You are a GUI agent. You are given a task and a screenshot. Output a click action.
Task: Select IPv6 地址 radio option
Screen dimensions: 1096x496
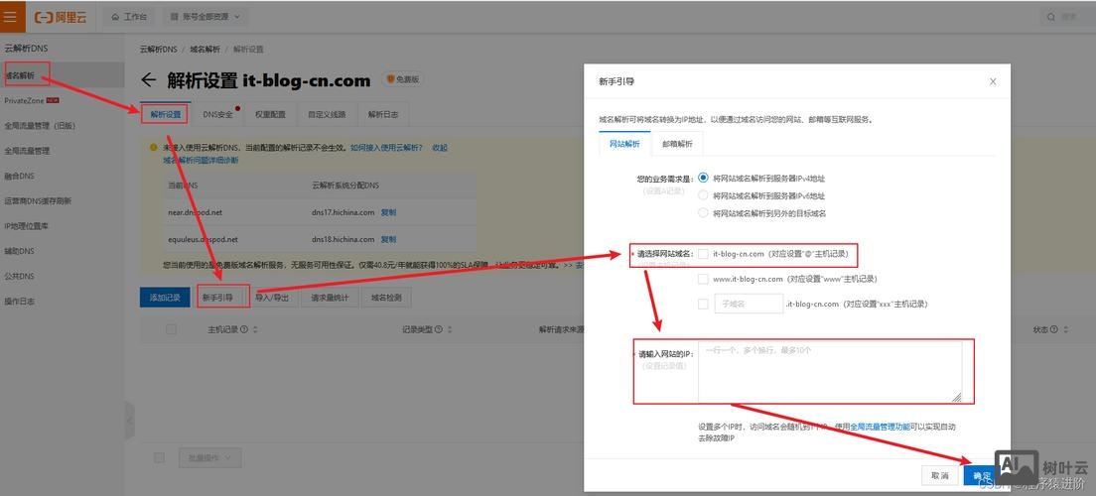point(704,195)
